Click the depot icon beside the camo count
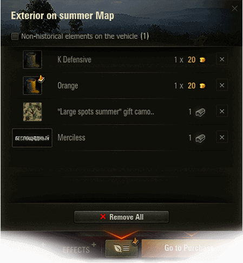The height and width of the screenshot is (263, 243). coord(200,112)
